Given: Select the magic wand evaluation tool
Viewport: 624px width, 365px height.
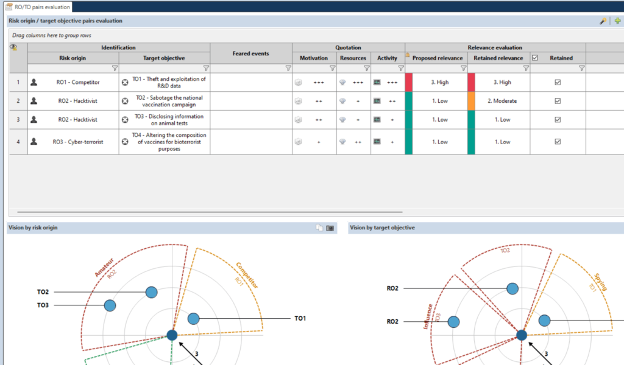Looking at the screenshot, I should [x=602, y=20].
